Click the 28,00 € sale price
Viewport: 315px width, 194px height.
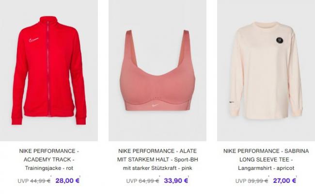67,180
